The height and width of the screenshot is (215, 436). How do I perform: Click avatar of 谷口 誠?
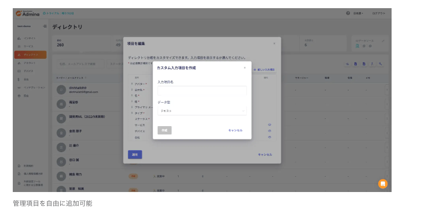pos(61,162)
